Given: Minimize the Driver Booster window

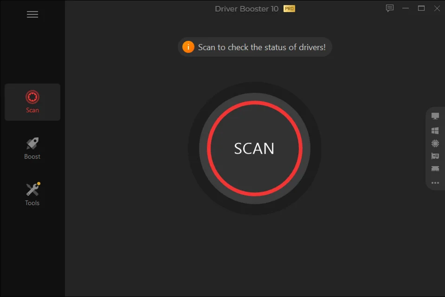Looking at the screenshot, I should (x=406, y=8).
